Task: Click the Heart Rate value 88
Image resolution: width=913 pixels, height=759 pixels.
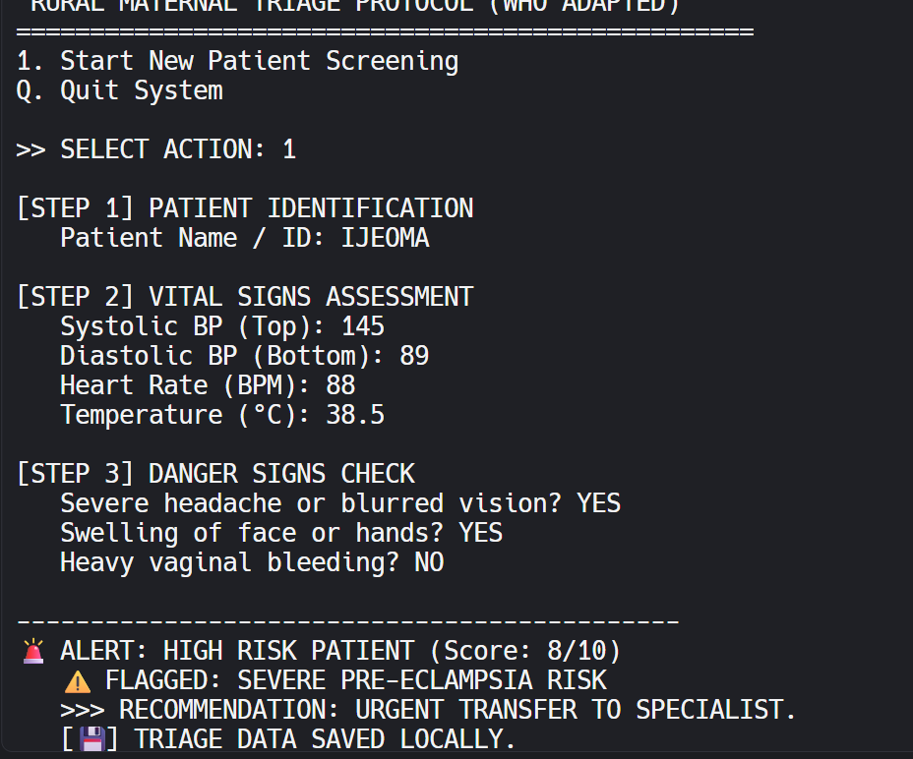Action: (x=340, y=385)
